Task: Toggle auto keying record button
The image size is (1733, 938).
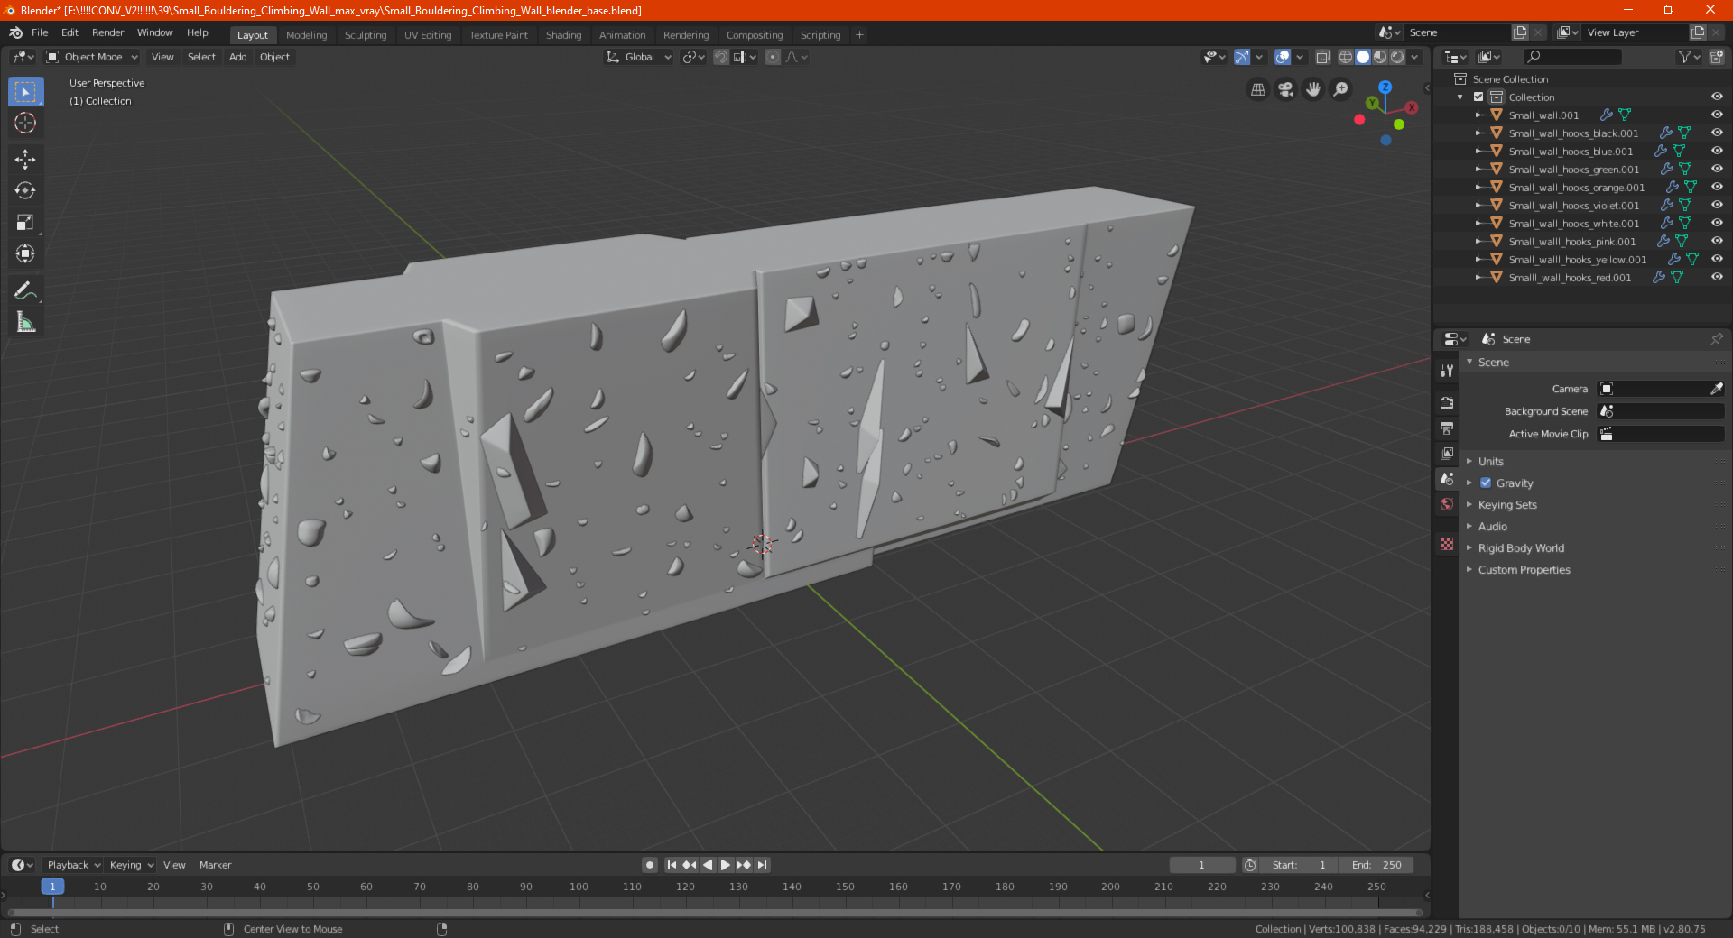Action: 650,865
